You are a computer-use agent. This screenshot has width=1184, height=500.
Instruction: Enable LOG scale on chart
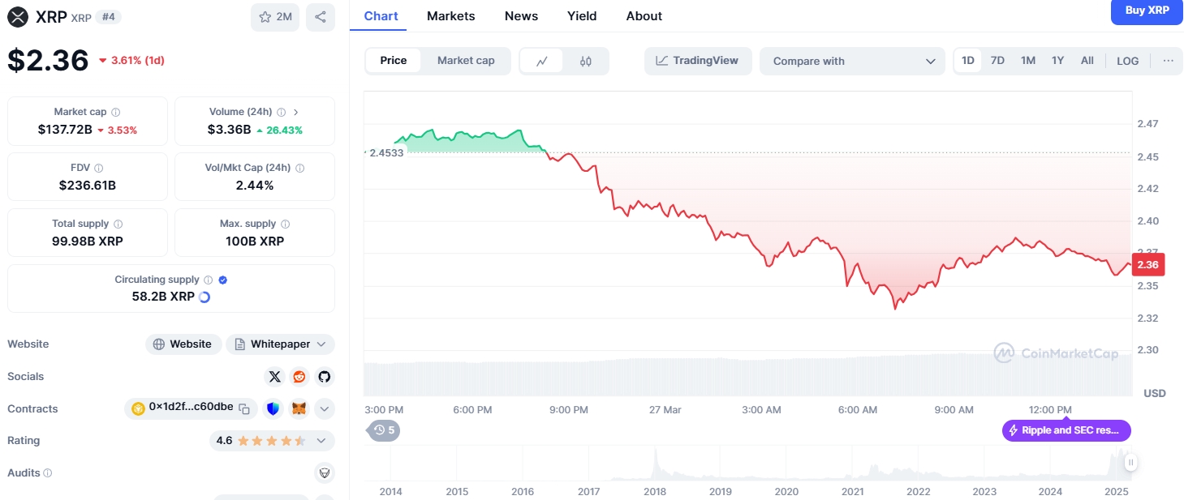(x=1127, y=61)
